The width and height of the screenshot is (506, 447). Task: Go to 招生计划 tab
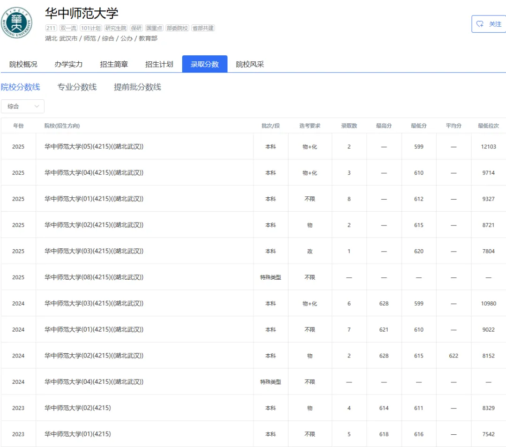(159, 64)
